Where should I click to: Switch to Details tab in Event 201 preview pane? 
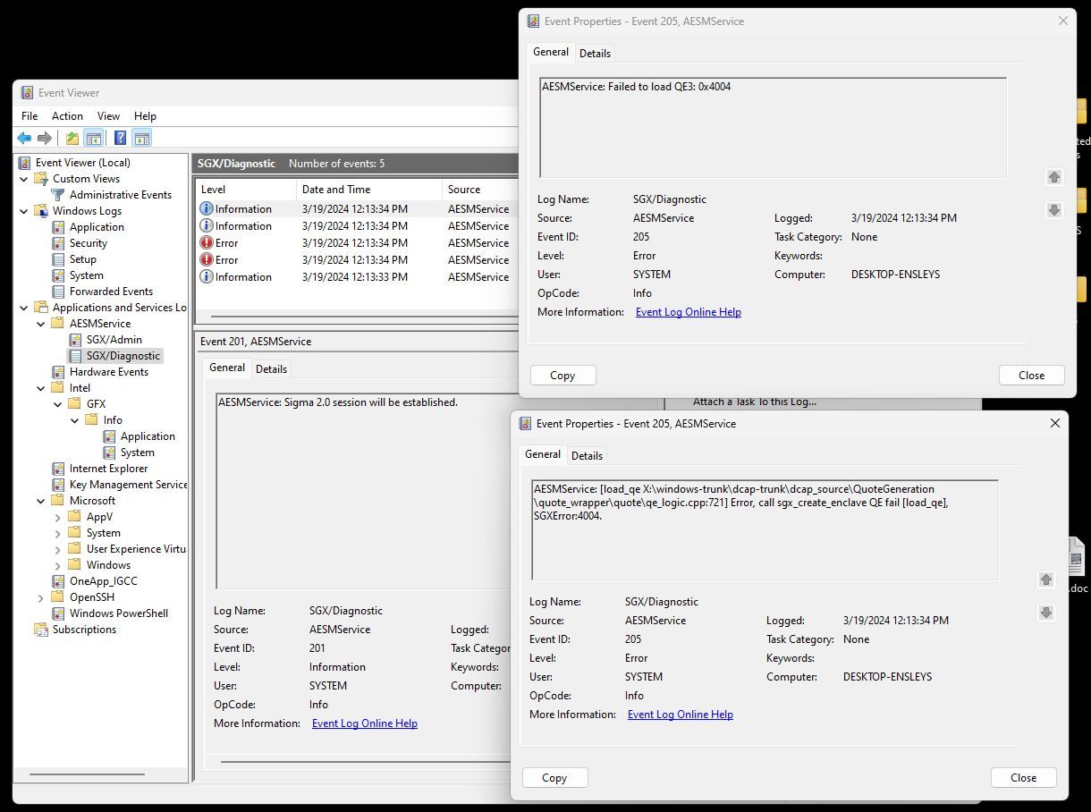click(x=271, y=368)
